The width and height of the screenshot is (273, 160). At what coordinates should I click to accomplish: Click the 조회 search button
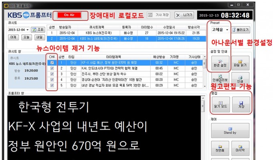[38, 30]
